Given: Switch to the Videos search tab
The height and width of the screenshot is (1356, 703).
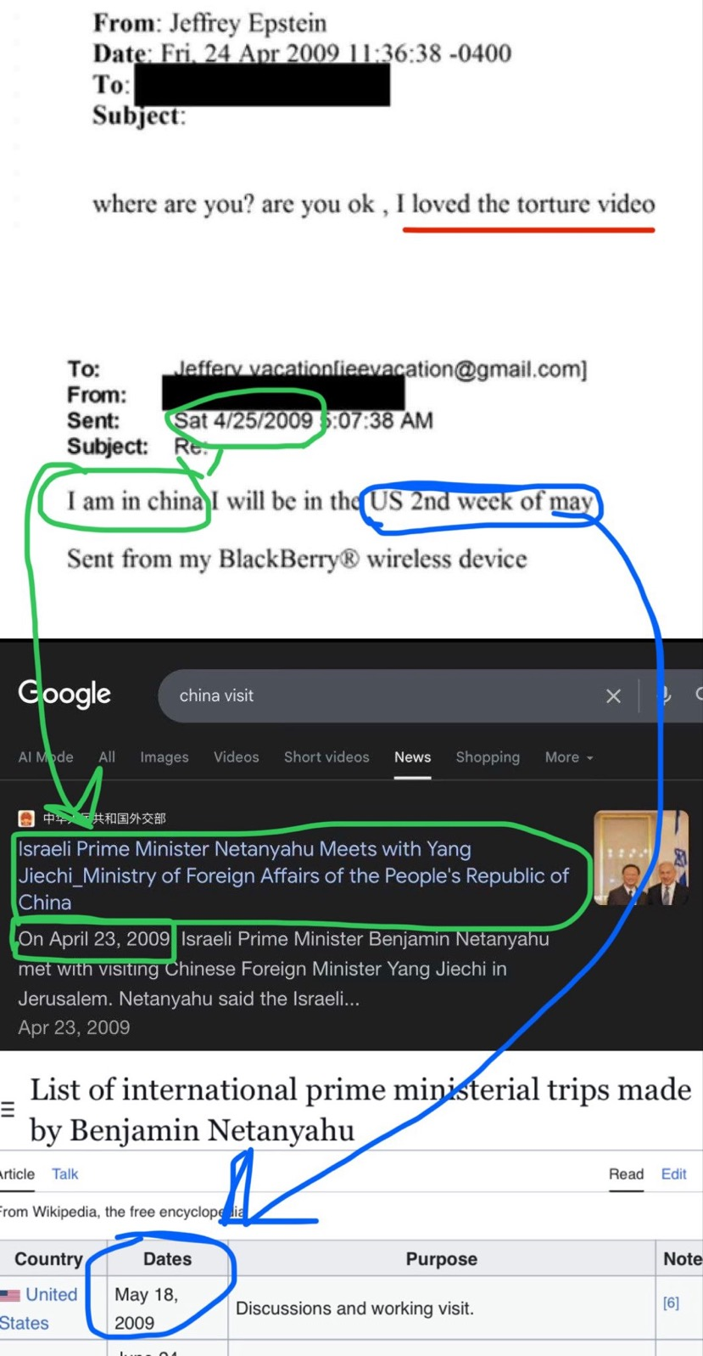Looking at the screenshot, I should [x=237, y=757].
